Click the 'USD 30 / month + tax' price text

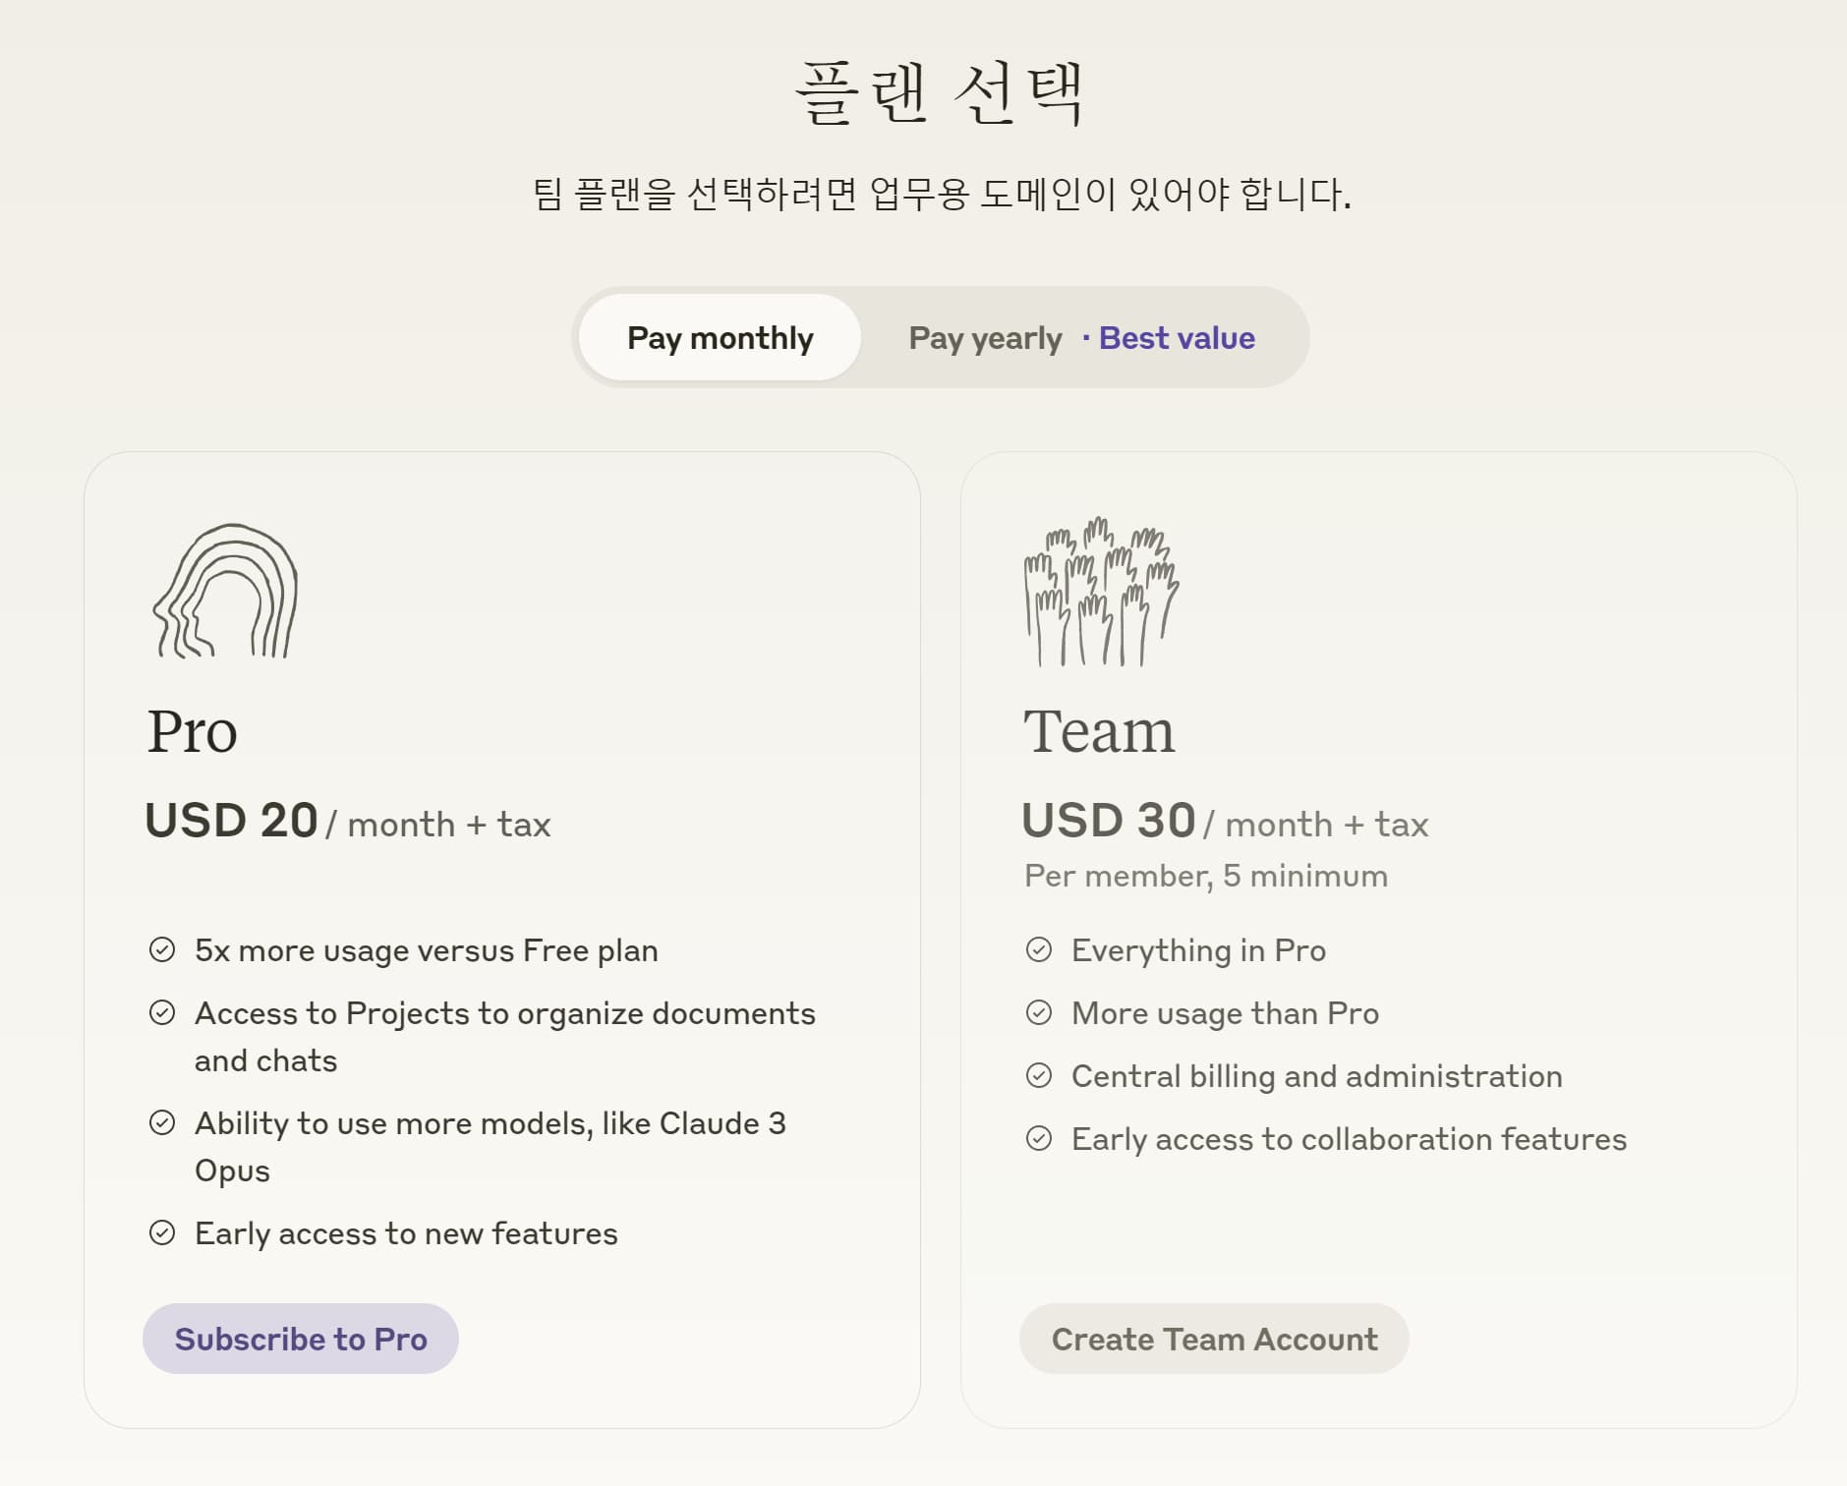pyautogui.click(x=1224, y=822)
